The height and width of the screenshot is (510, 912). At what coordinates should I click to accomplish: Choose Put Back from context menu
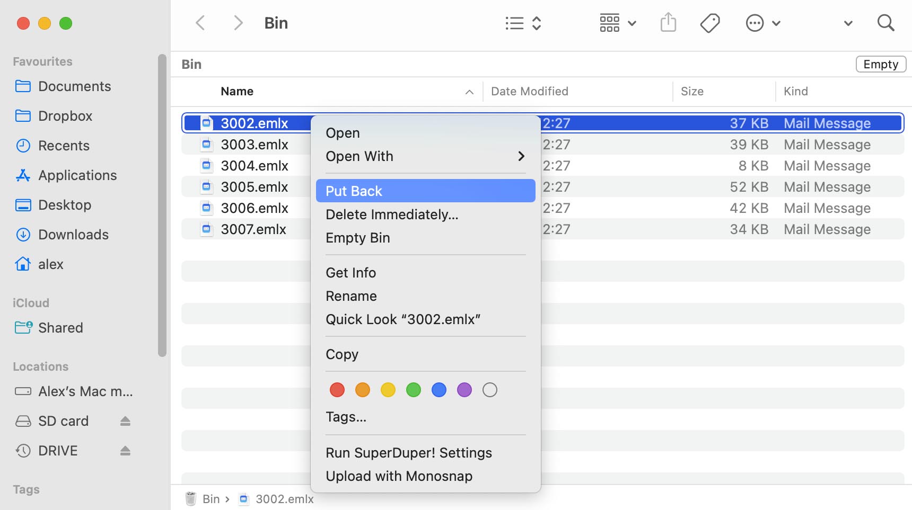[425, 191]
